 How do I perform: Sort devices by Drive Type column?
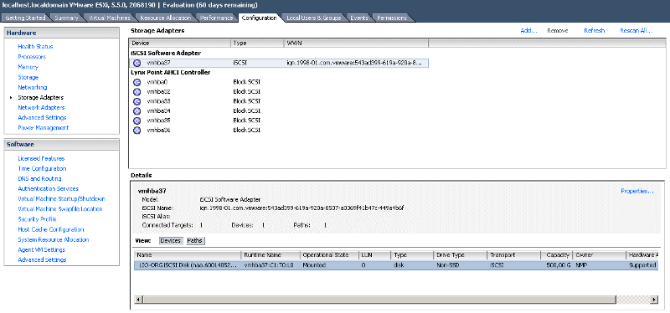click(460, 255)
